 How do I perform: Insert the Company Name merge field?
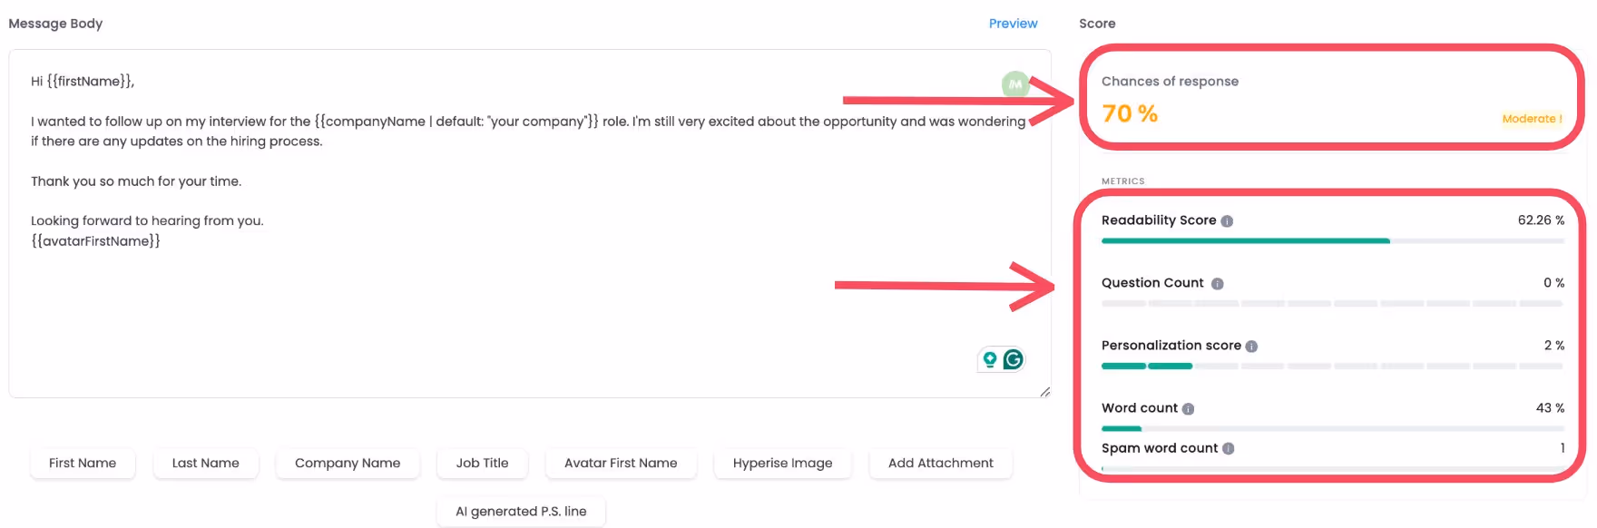tap(348, 463)
